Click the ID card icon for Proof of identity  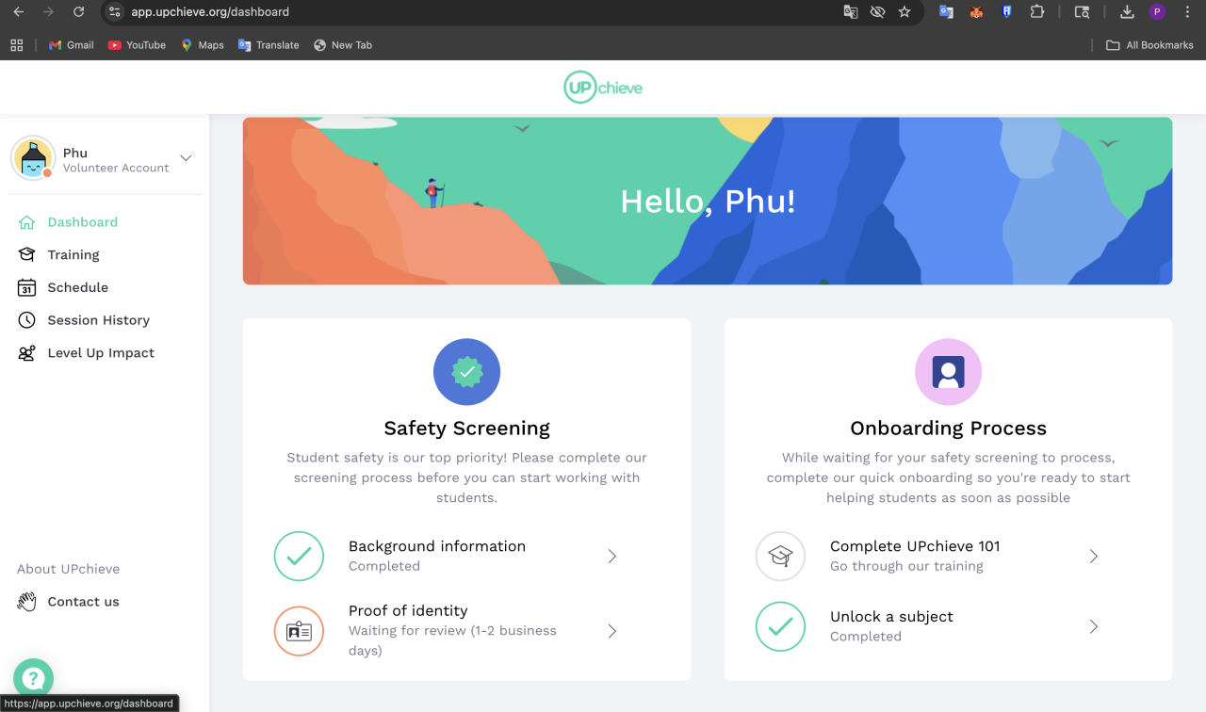pyautogui.click(x=299, y=631)
